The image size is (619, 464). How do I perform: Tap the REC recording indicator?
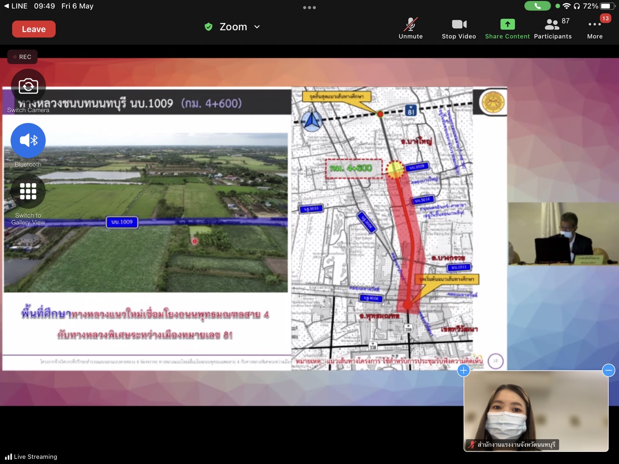[x=22, y=57]
